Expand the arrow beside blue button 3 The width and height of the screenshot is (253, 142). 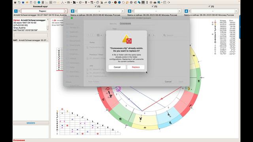(x=133, y=11)
